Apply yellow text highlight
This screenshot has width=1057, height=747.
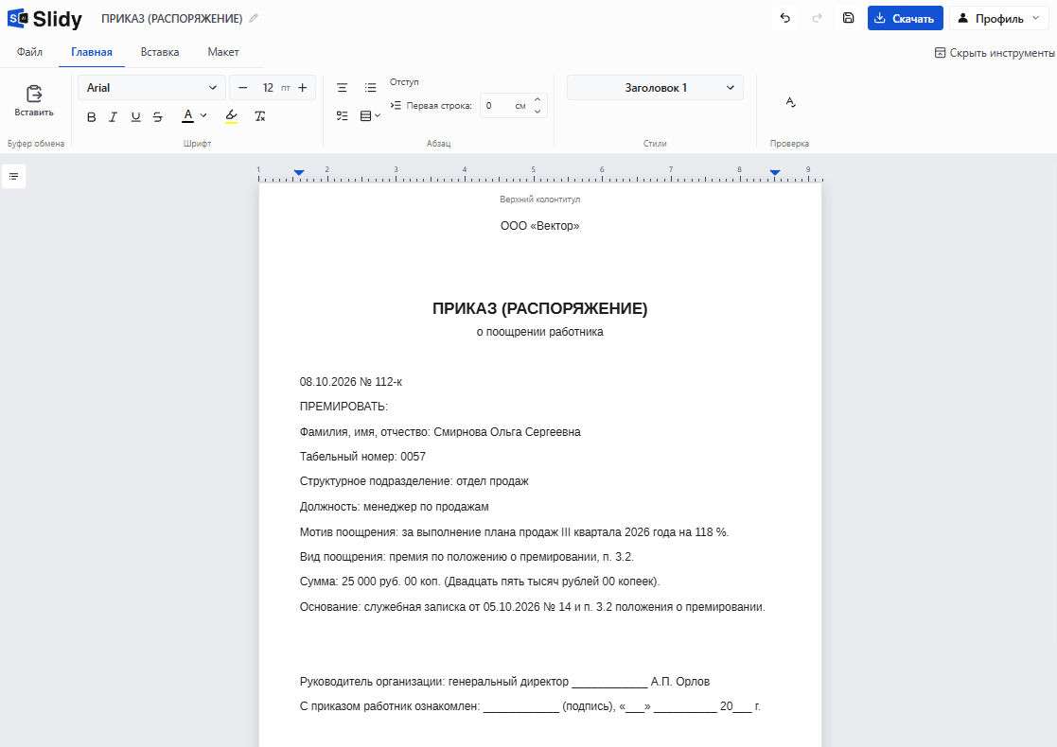(x=231, y=116)
